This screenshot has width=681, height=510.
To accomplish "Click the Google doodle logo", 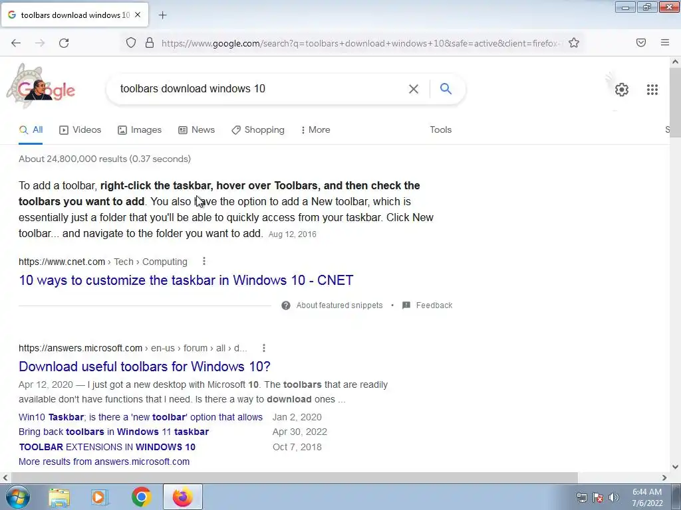I will [x=41, y=86].
